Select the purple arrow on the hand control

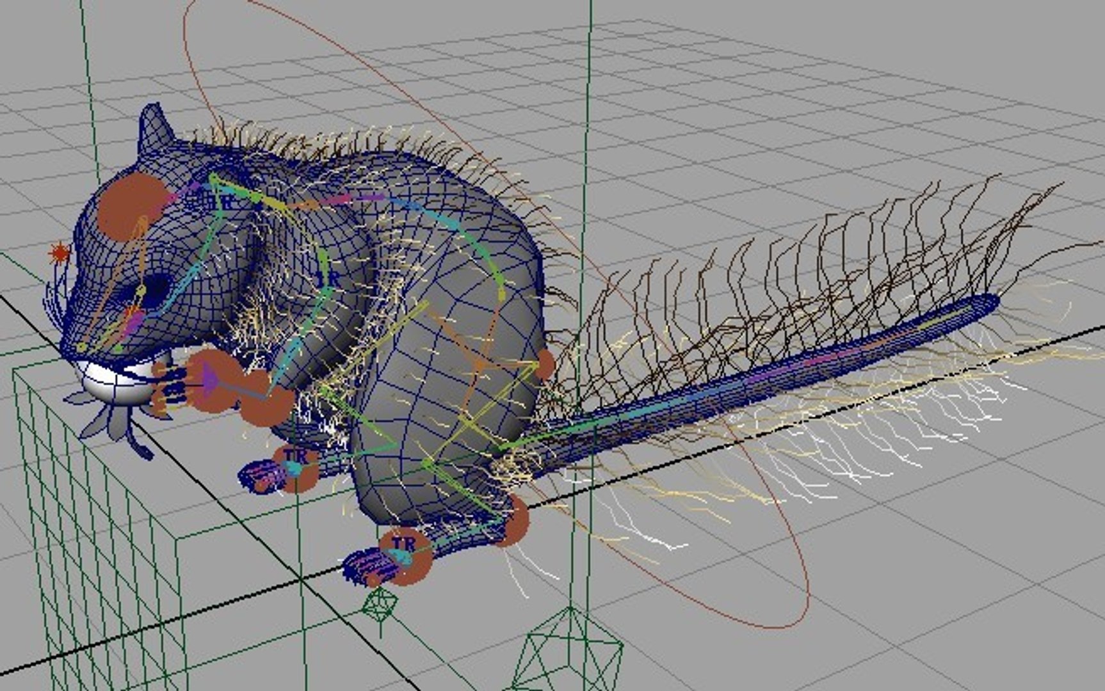click(x=210, y=380)
